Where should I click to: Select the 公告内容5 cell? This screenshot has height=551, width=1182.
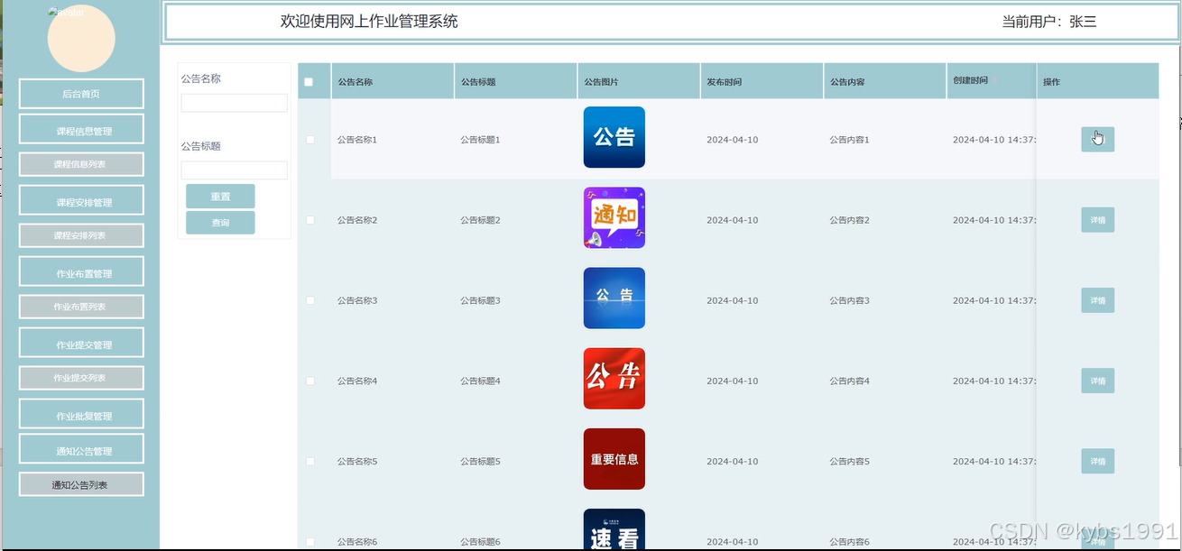click(850, 461)
